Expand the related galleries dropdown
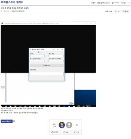 click(x=104, y=3)
